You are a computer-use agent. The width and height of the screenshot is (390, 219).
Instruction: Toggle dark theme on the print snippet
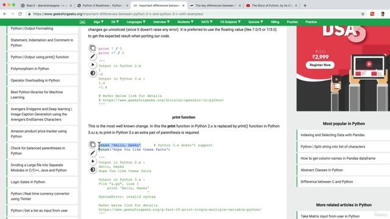point(93,170)
